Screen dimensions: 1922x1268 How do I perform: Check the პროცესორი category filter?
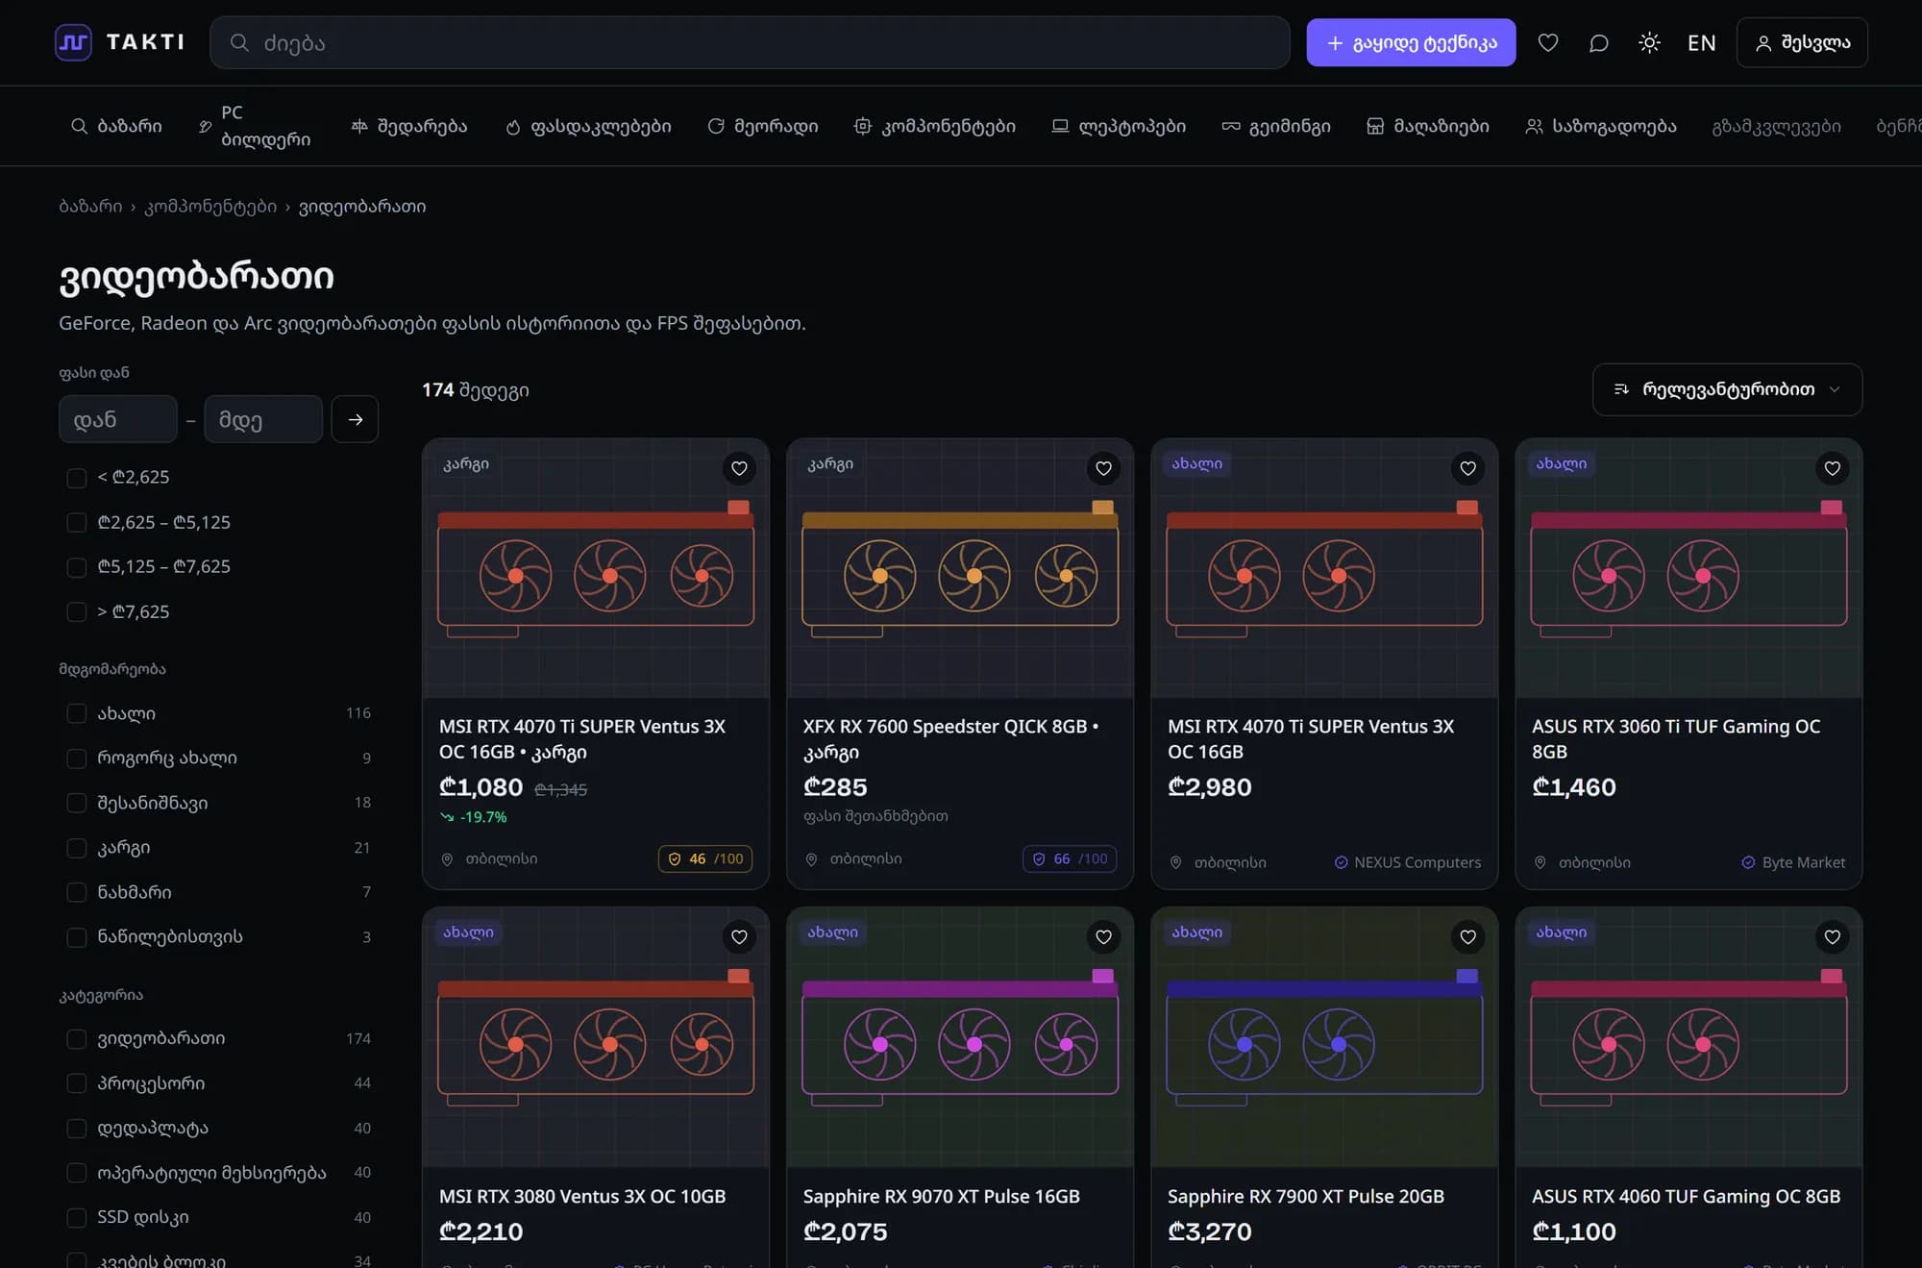[77, 1083]
